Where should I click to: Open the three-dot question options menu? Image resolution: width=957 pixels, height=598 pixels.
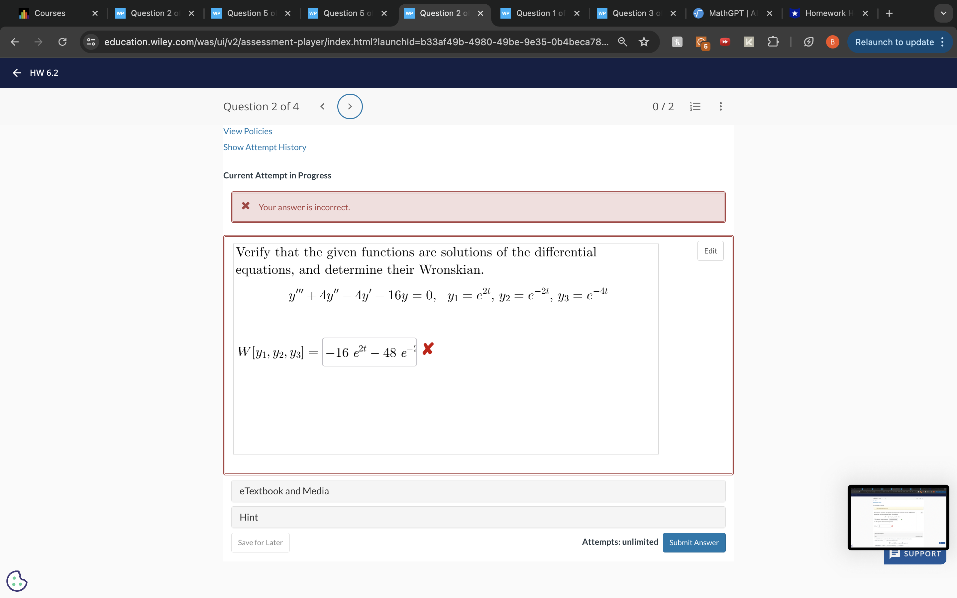click(x=720, y=106)
